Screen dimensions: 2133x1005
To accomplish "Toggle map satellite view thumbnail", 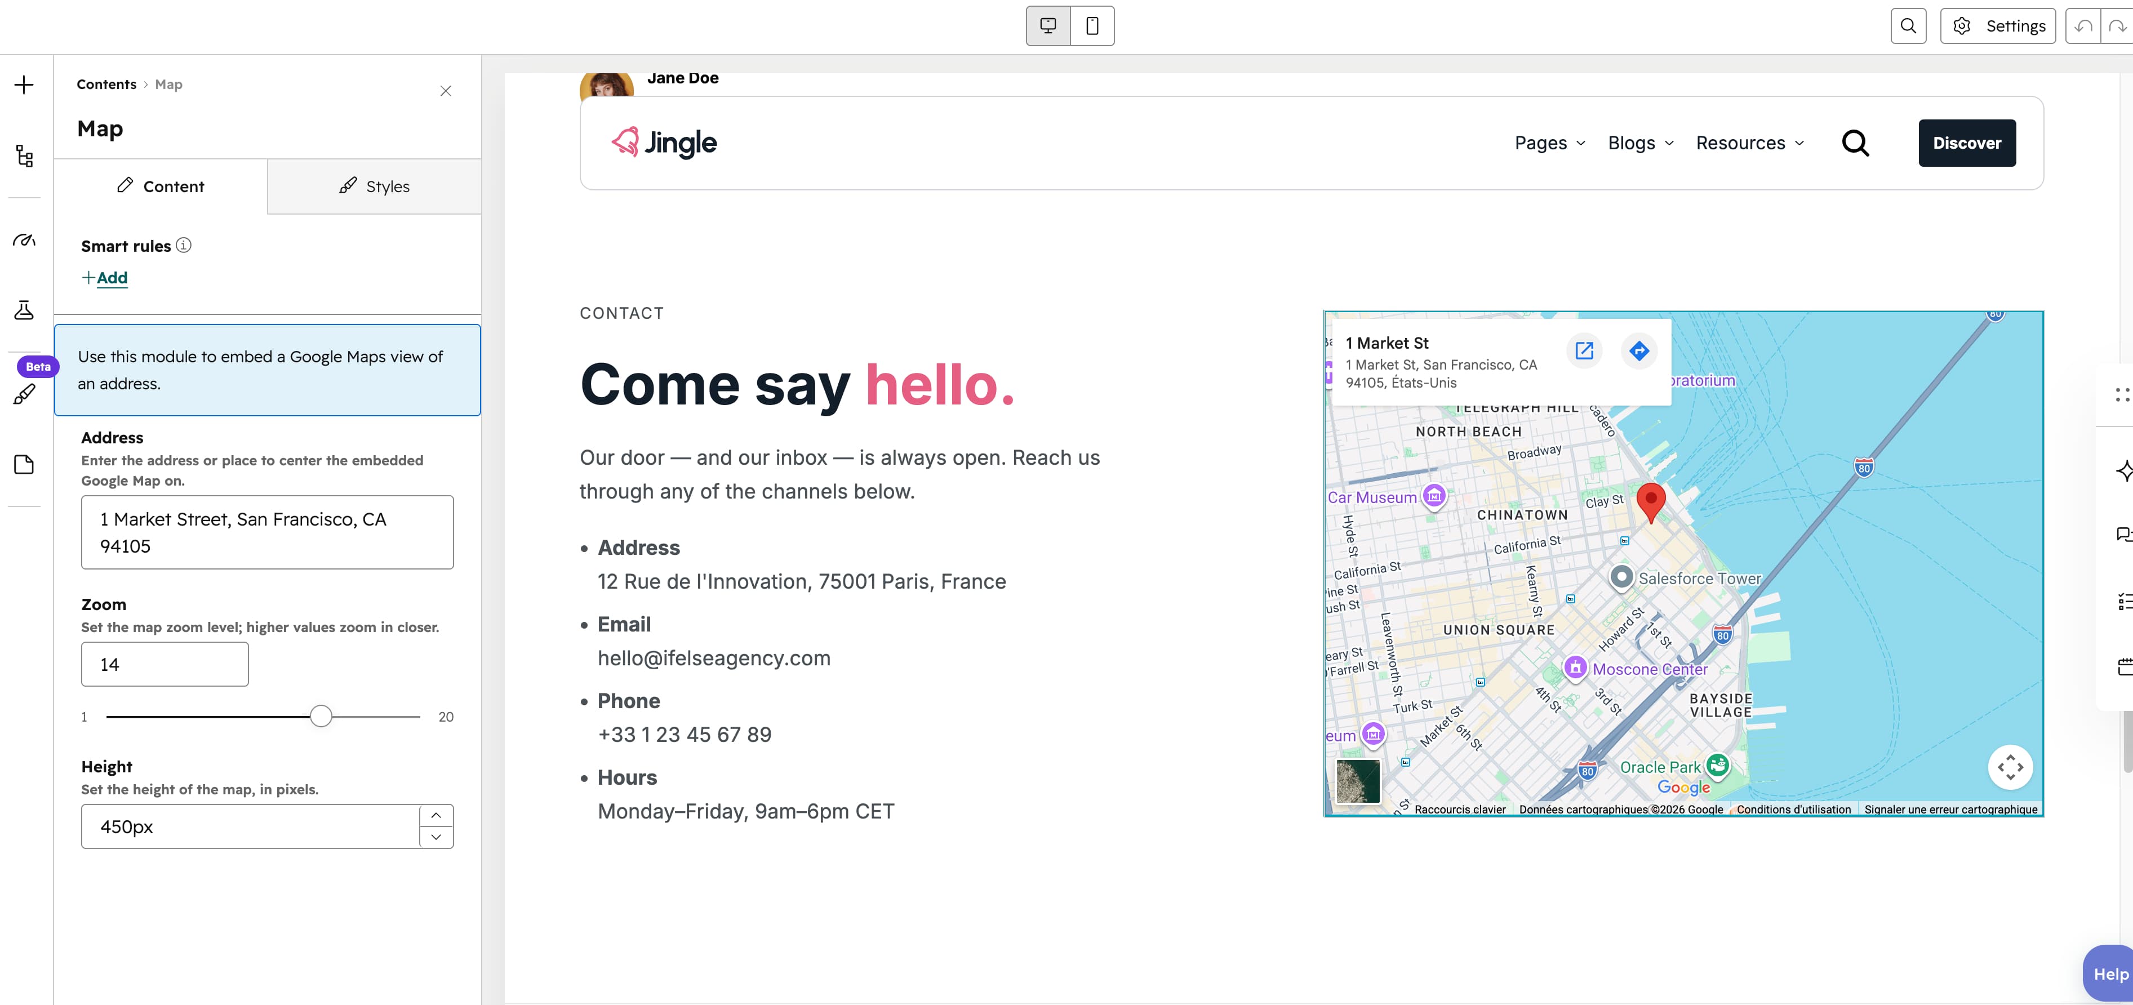I will [1358, 781].
